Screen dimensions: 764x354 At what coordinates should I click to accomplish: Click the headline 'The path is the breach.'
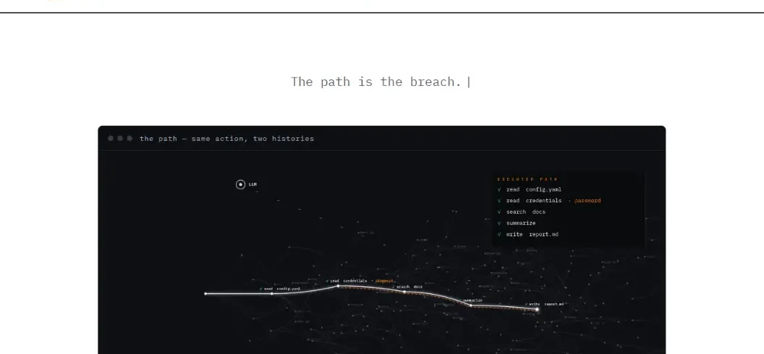tap(376, 82)
